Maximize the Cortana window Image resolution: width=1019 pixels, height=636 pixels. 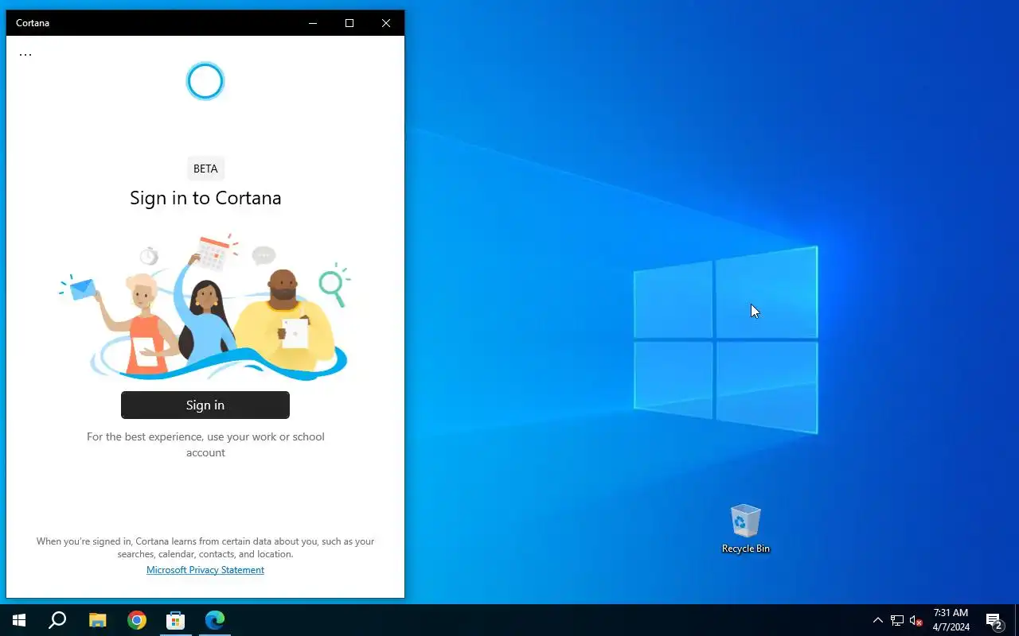click(x=349, y=23)
